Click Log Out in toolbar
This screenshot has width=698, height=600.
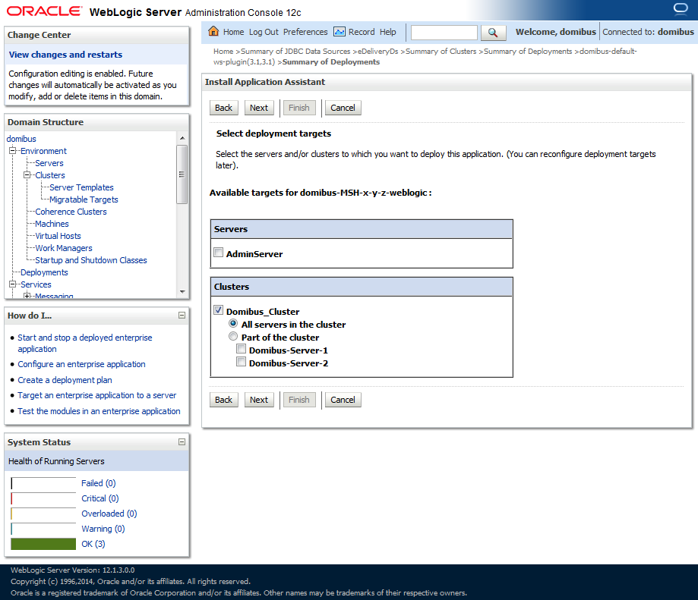[x=264, y=32]
